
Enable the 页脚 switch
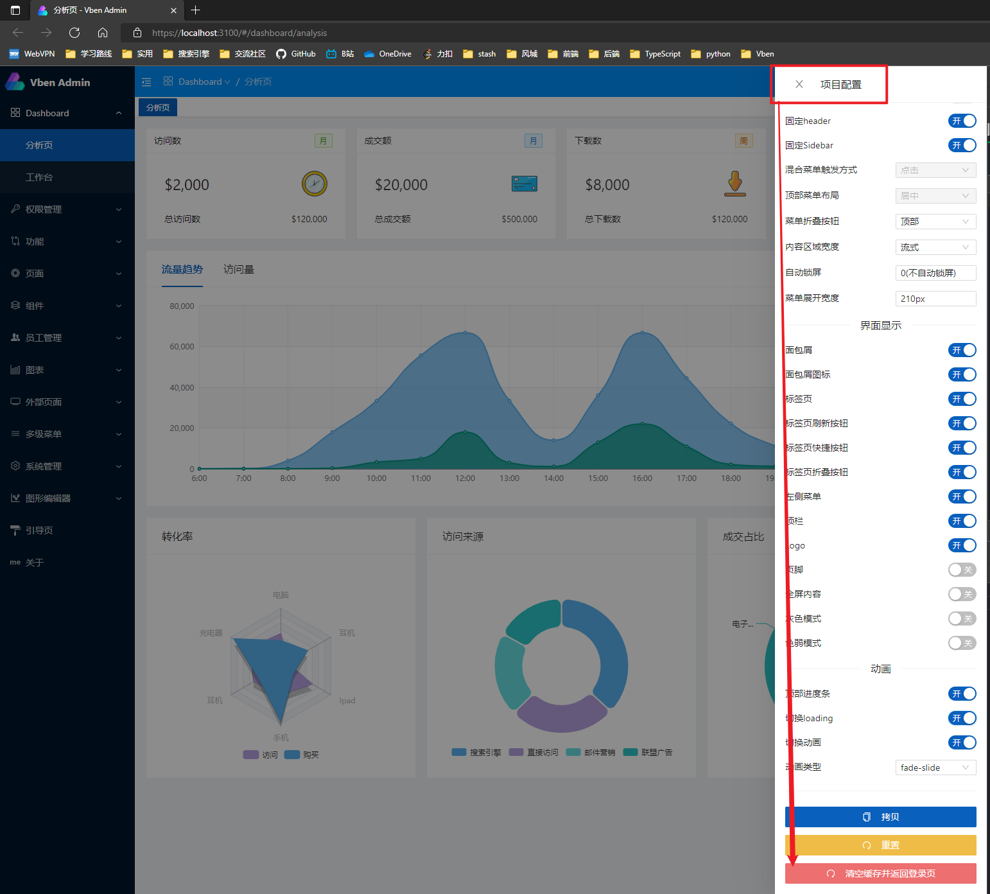tap(962, 570)
